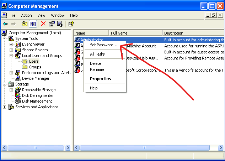Image resolution: width=225 pixels, height=161 pixels.
Task: Click the Shared Folders icon
Action: coord(18,50)
